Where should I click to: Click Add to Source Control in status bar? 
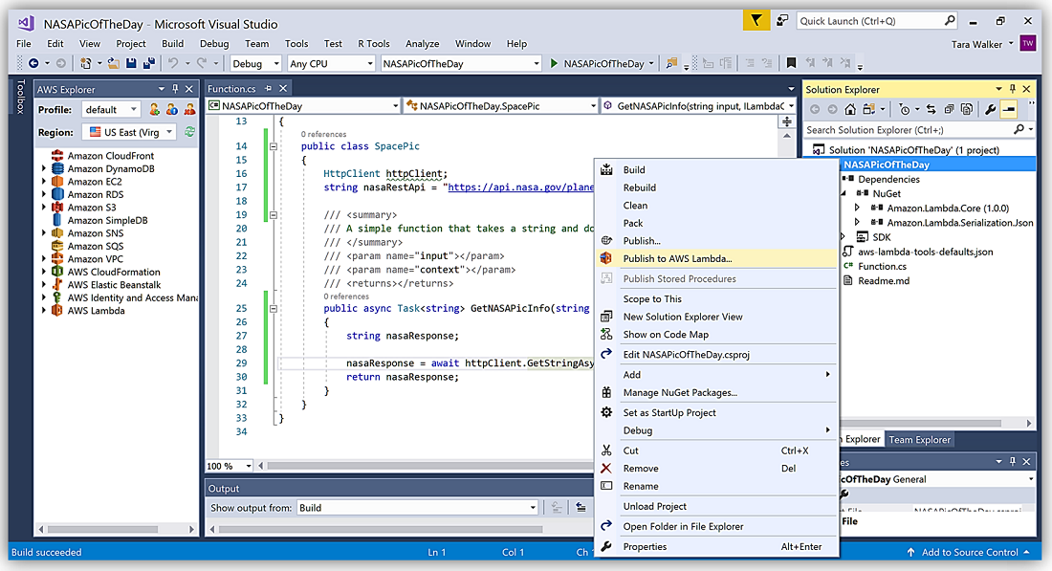pos(970,552)
